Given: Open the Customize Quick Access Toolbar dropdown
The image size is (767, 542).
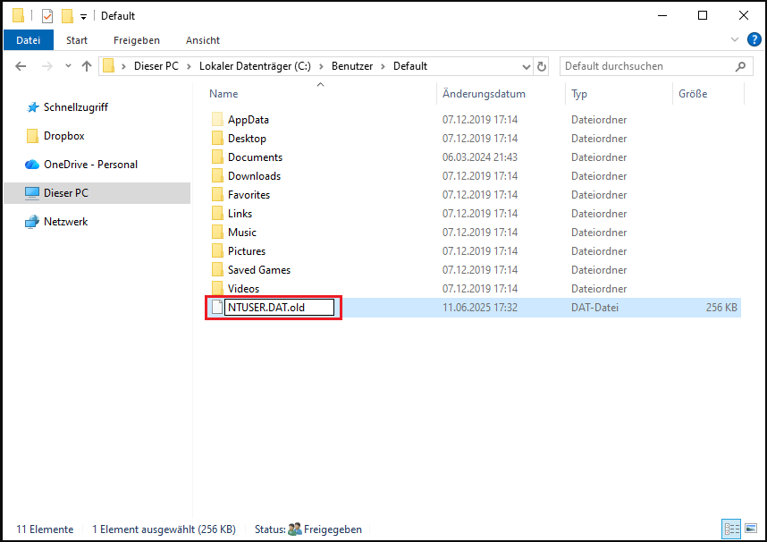Looking at the screenshot, I should pos(84,17).
